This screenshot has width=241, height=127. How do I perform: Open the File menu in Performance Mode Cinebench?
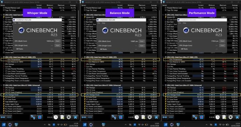tap(180, 23)
